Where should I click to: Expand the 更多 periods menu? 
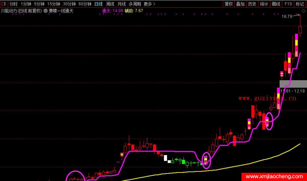pyautogui.click(x=149, y=4)
